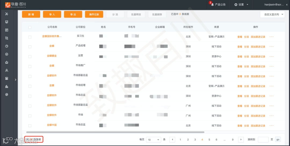Click 添加跟进记录 in the 实习生 row
The height and width of the screenshot is (146, 290).
click(258, 37)
